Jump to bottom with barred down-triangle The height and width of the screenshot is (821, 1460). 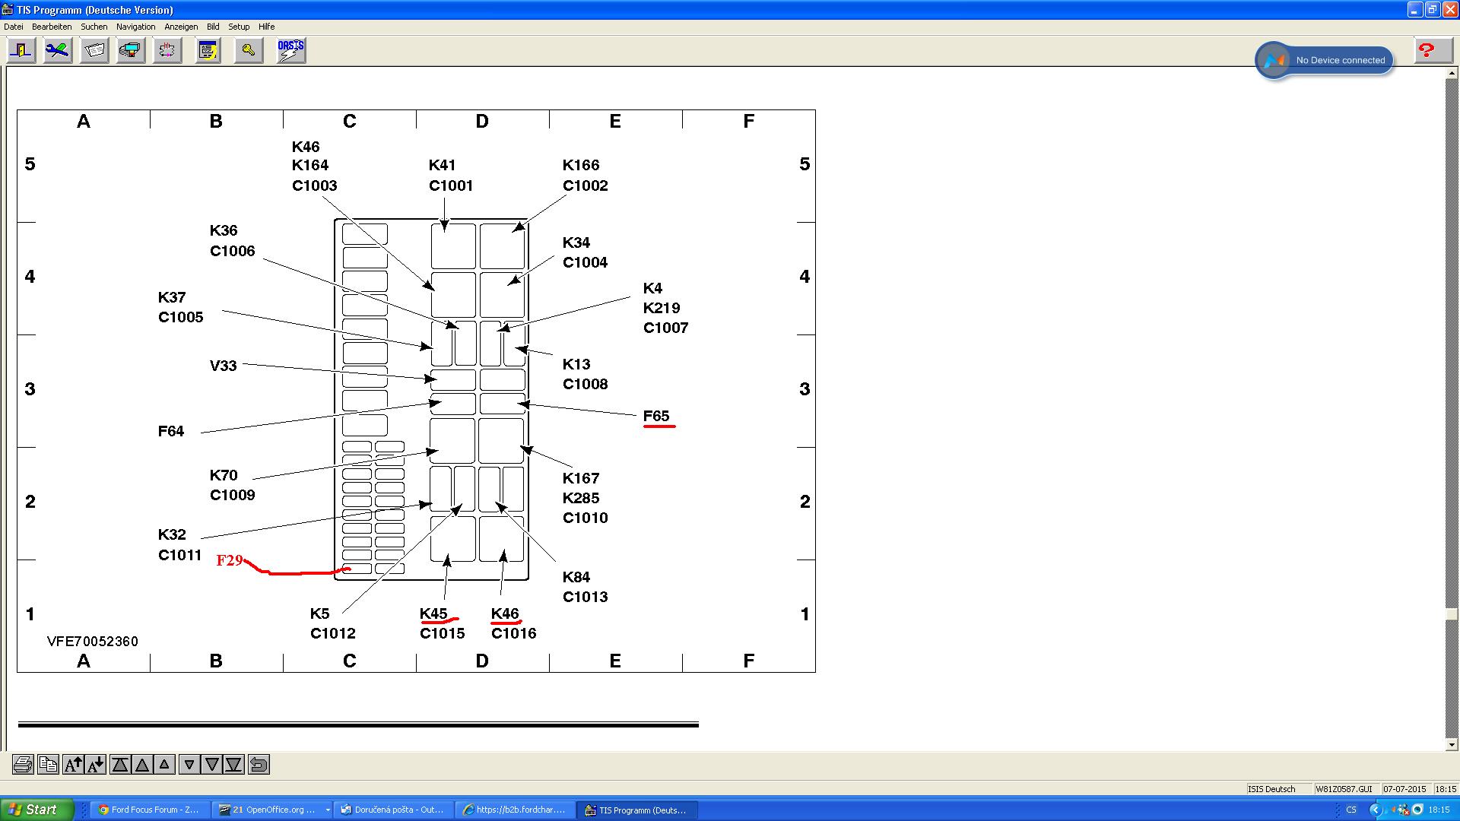[234, 765]
